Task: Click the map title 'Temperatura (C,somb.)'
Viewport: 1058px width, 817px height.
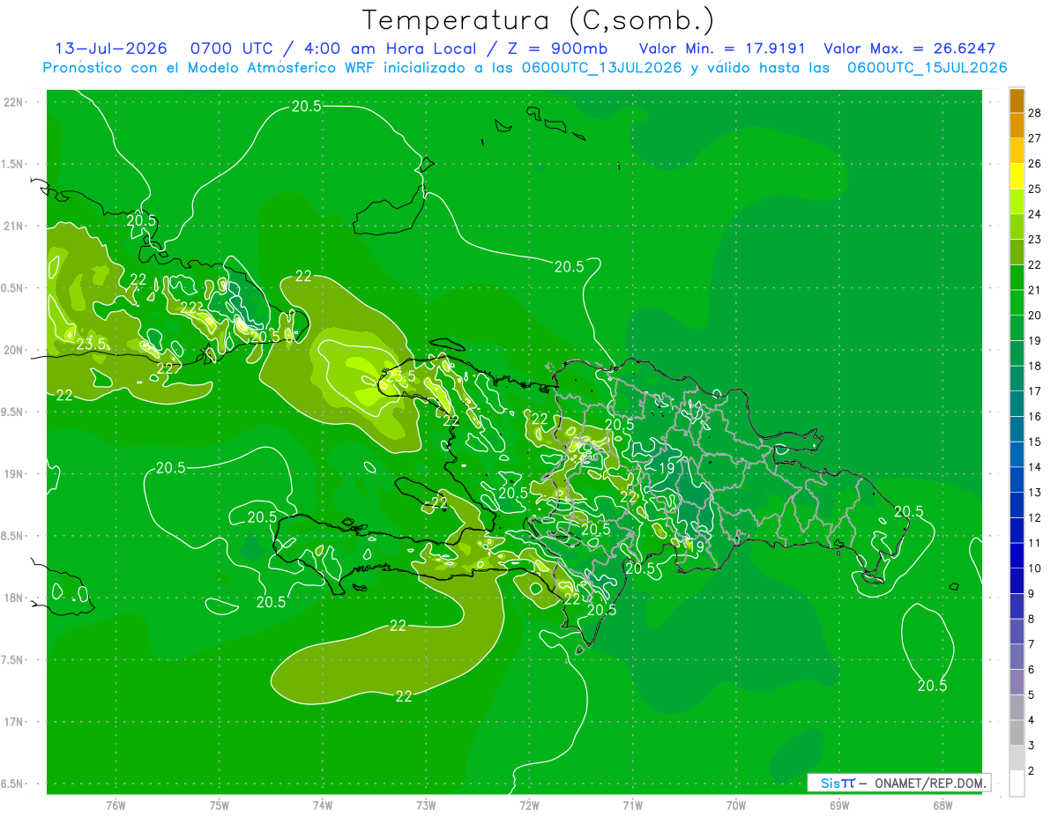Action: coord(539,19)
